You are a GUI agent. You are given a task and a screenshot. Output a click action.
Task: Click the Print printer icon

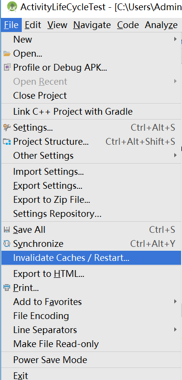(7, 288)
